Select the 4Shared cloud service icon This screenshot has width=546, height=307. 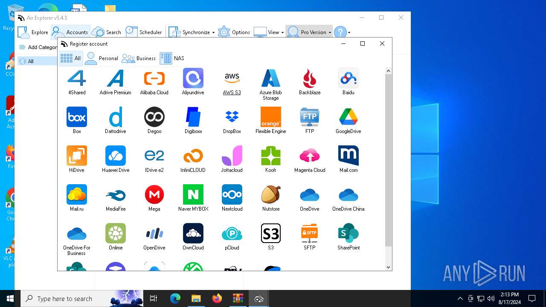tap(77, 78)
